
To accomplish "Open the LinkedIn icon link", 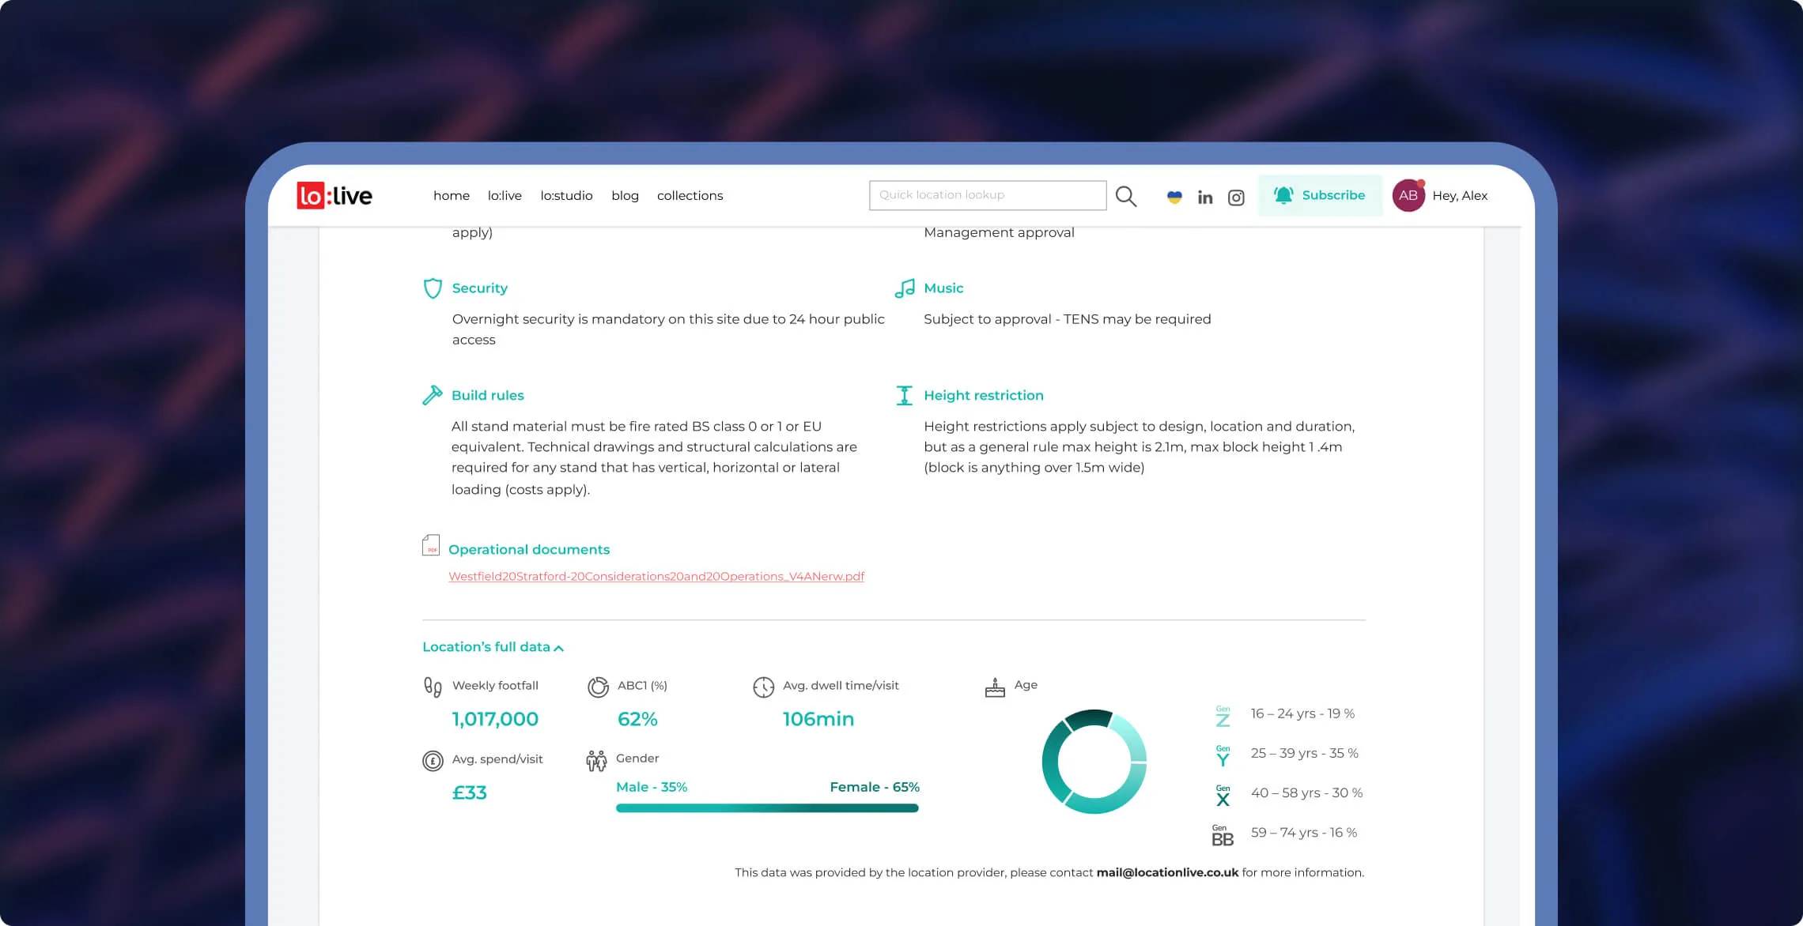I will click(x=1204, y=198).
